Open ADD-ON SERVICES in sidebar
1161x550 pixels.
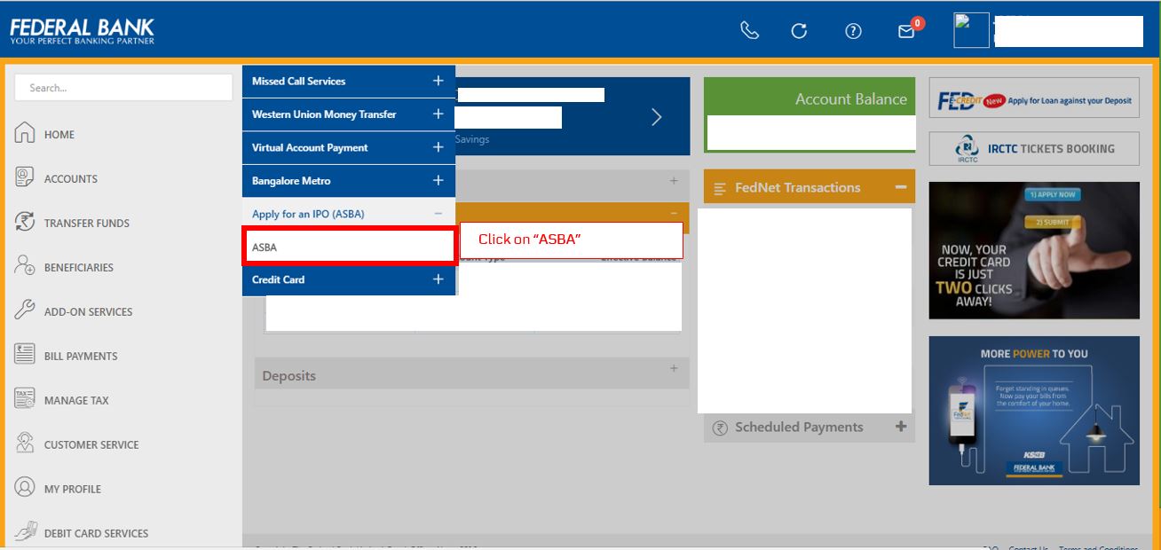click(x=89, y=312)
